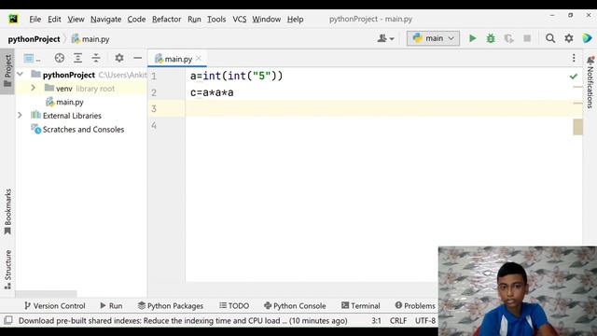This screenshot has height=336, width=597.
Task: Open the PyCharm application logo menu
Action: 13,19
